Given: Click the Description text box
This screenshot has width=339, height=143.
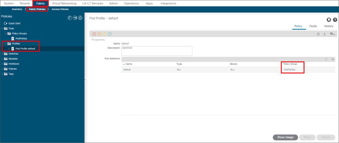Looking at the screenshot, I should point(157,51).
